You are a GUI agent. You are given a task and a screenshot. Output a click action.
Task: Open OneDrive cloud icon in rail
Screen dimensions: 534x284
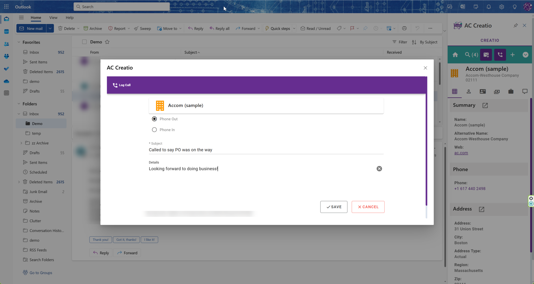coord(7,81)
